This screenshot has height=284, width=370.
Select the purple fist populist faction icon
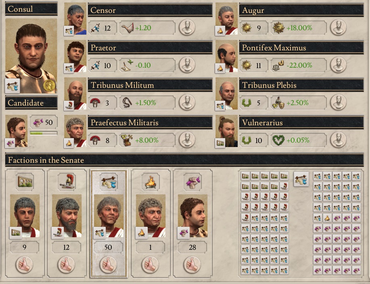(x=192, y=182)
